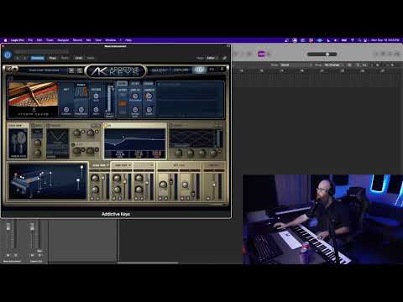Open the Logic Pro menu

point(18,40)
